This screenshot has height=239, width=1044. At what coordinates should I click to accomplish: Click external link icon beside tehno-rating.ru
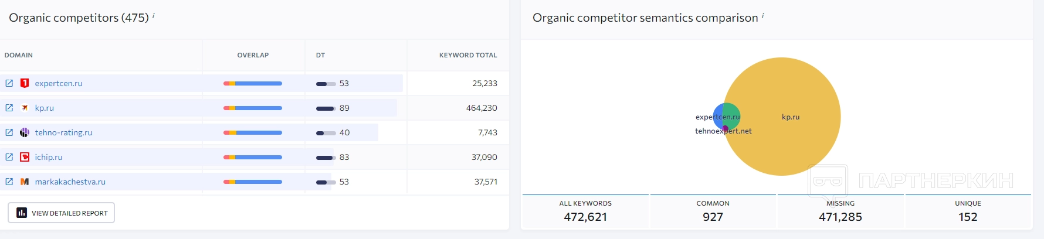click(9, 132)
